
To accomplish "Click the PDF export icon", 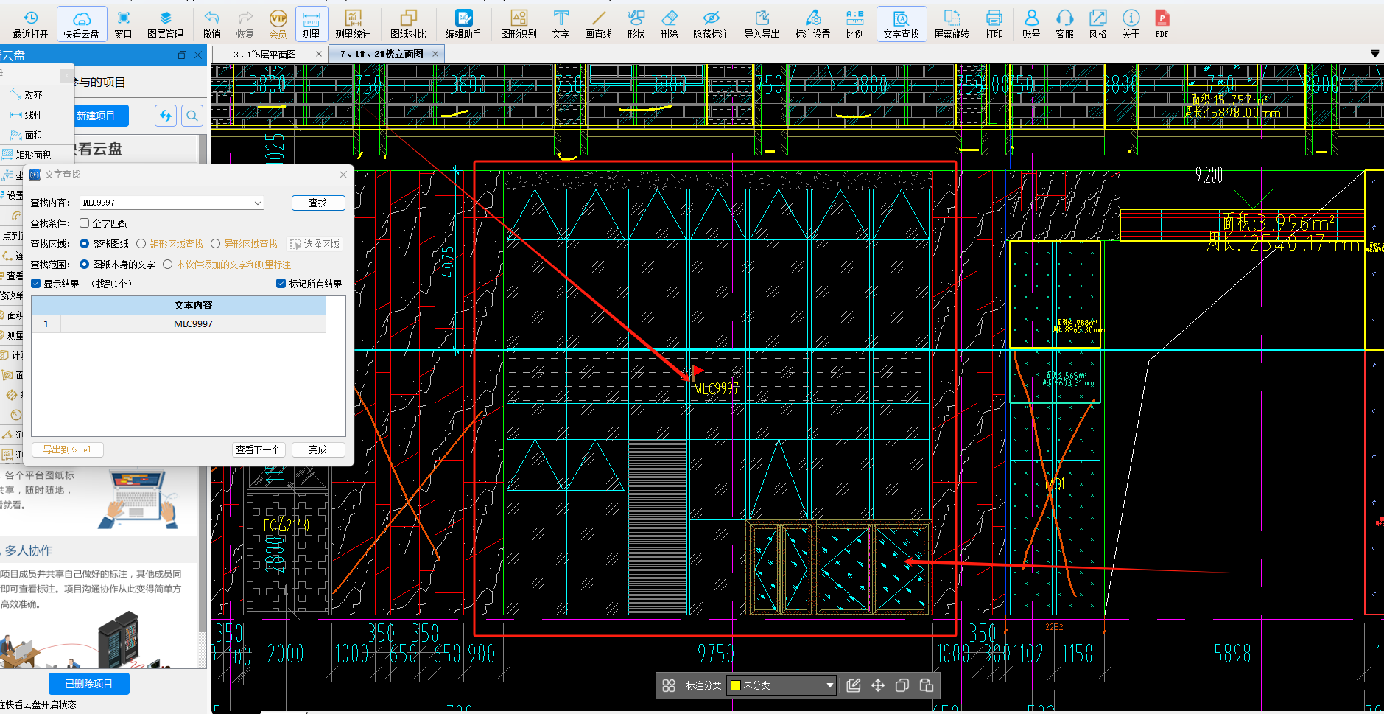I will coord(1162,24).
